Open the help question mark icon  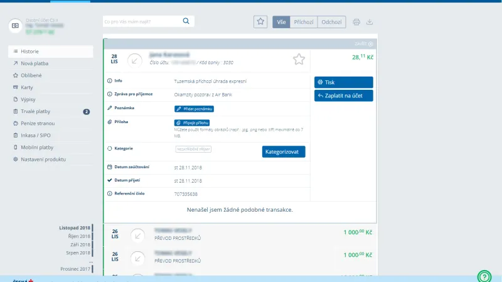click(484, 276)
